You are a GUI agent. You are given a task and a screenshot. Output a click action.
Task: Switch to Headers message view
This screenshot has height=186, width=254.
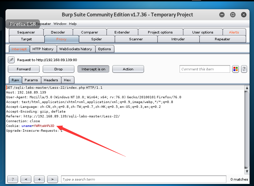pos(51,80)
